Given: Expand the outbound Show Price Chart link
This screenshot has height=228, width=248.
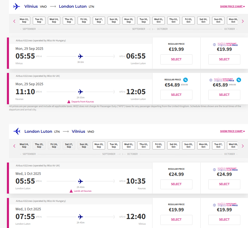Looking at the screenshot, I should coord(232,6).
